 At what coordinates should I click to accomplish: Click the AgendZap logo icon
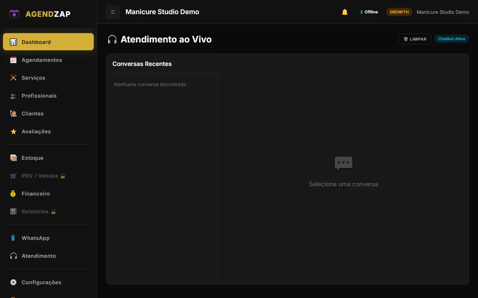coord(14,14)
